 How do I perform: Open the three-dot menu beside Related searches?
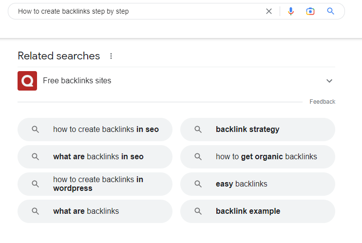111,56
